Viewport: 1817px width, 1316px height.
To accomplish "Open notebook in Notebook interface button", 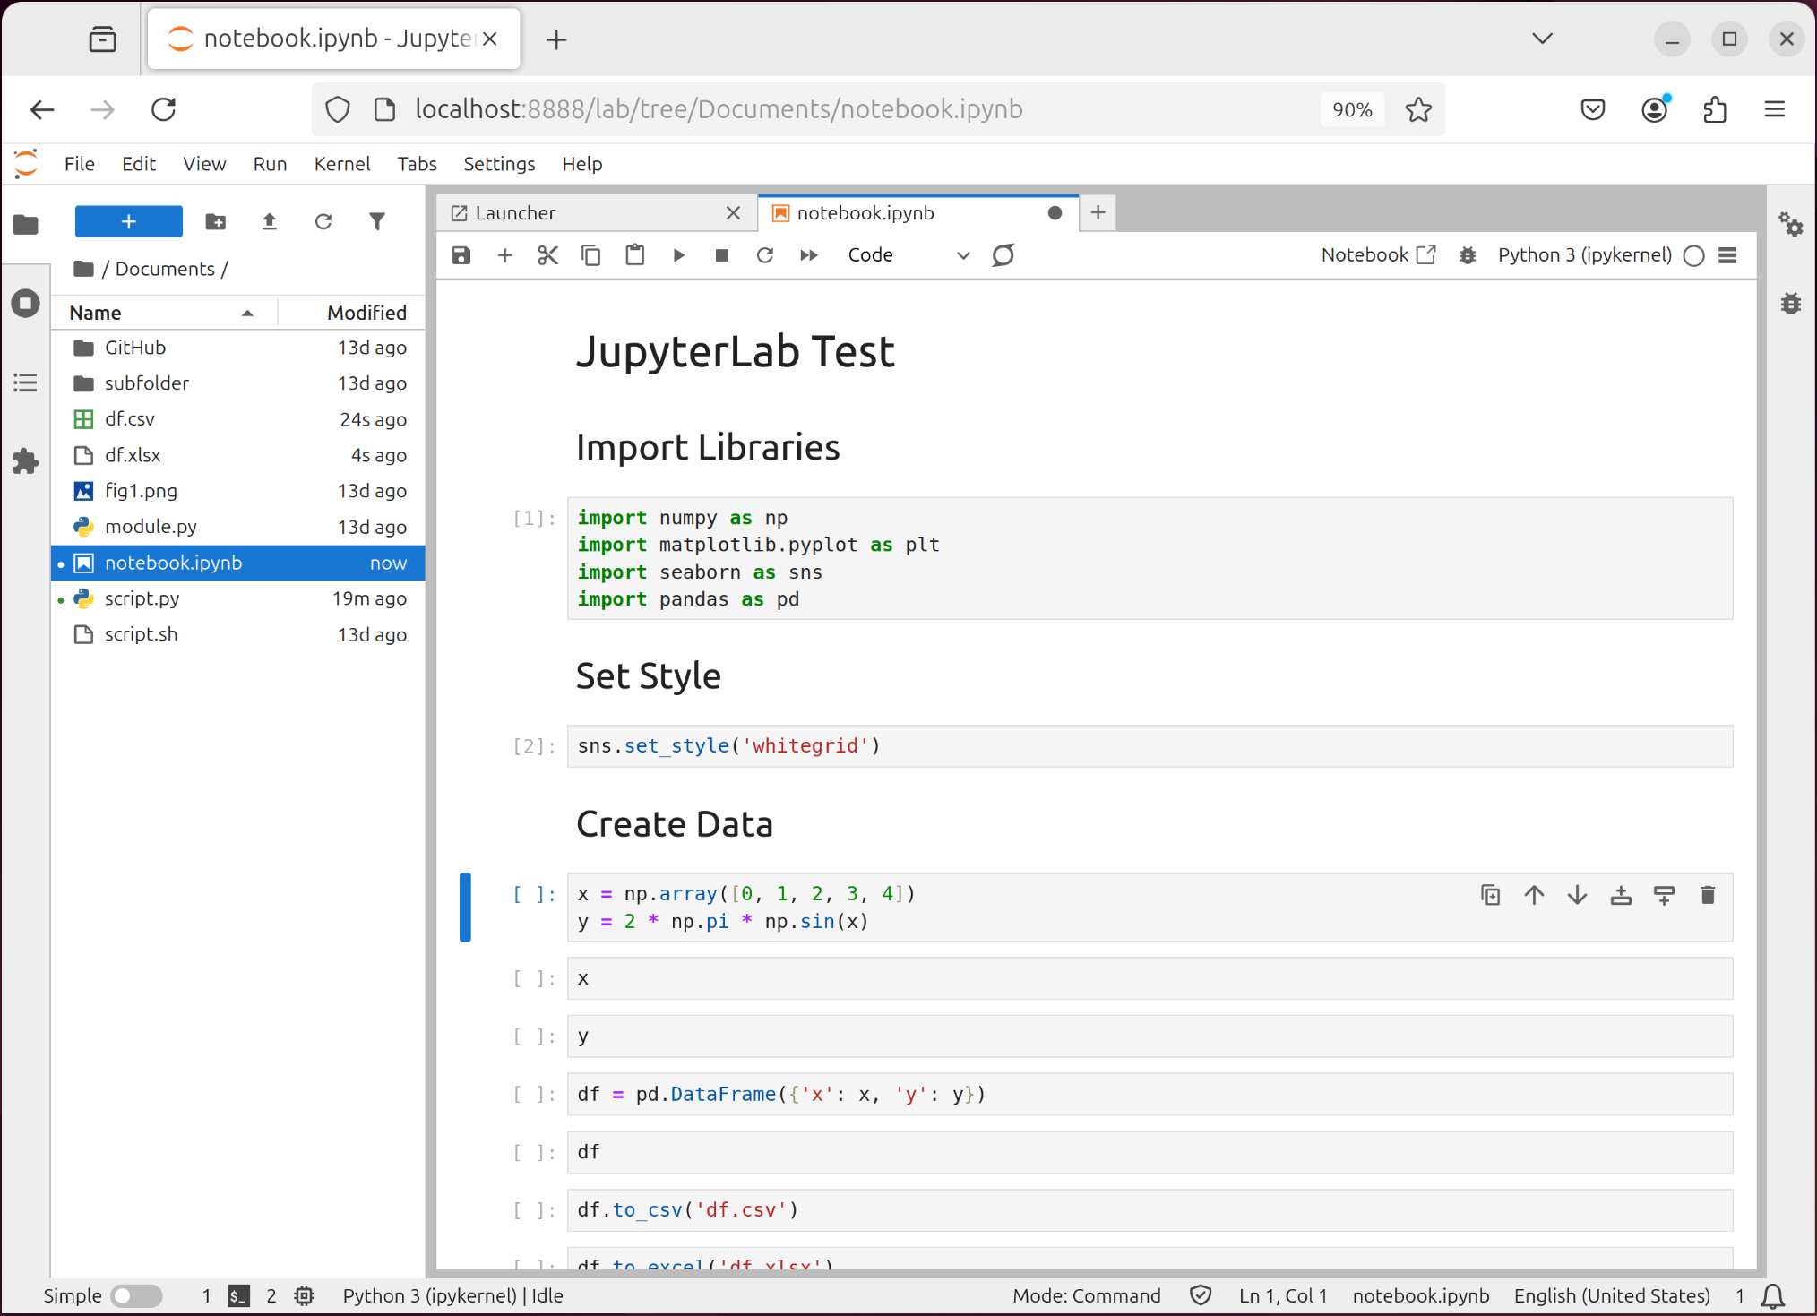I will (1379, 255).
